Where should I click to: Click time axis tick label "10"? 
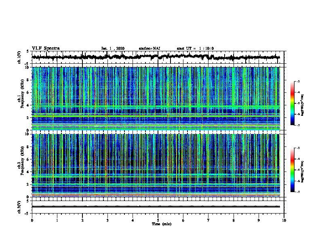[x=284, y=220]
